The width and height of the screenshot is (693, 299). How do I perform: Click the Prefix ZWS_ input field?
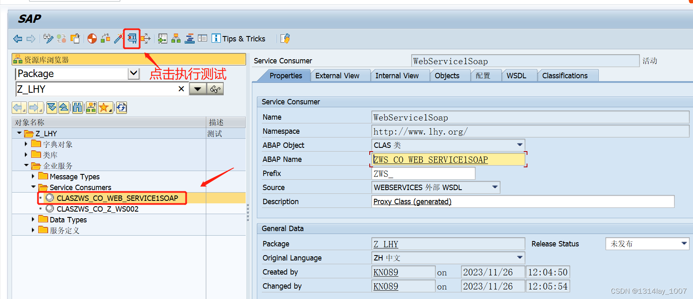[423, 174]
